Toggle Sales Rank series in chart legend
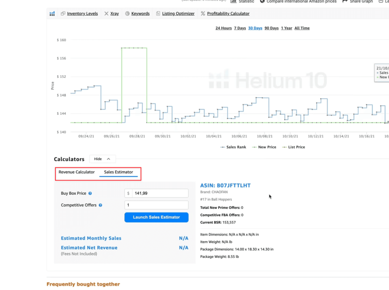 click(x=233, y=147)
